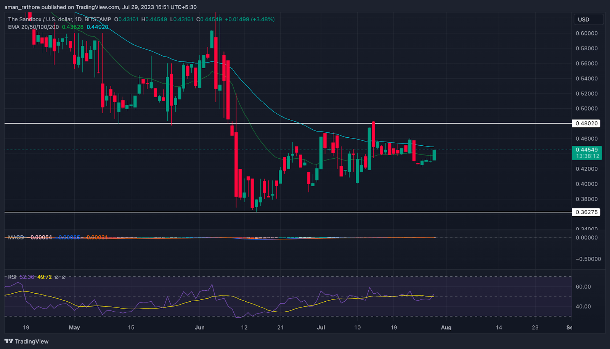This screenshot has height=349, width=610.
Task: Click the BITSTAMP exchange label
Action: coord(98,19)
